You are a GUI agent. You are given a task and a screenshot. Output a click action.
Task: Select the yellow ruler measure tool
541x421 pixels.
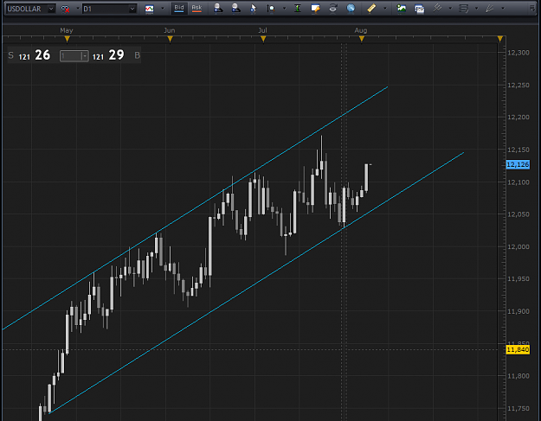[x=371, y=9]
